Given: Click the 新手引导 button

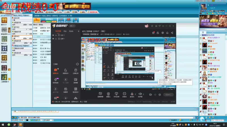Looking at the screenshot, I should click(68, 20).
